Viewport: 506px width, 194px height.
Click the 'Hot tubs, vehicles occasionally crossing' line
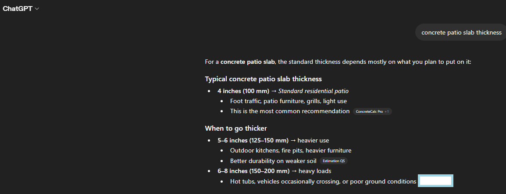(323, 181)
